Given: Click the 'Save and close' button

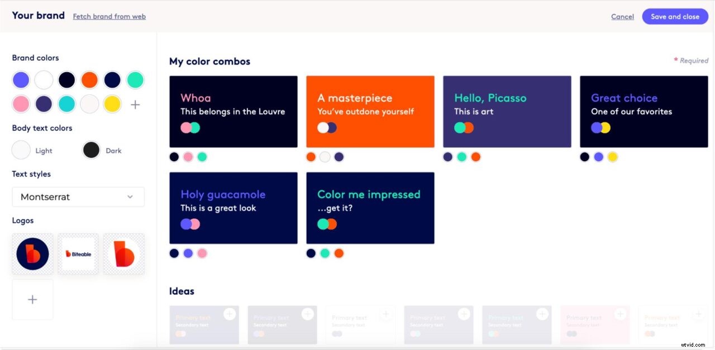Looking at the screenshot, I should 675,16.
